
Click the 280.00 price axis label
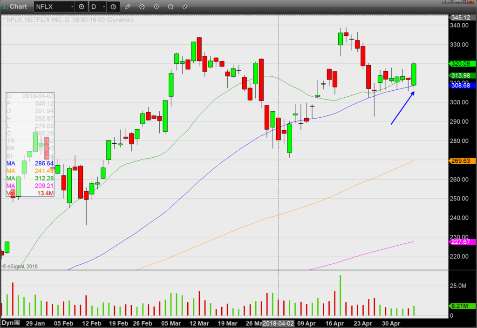point(459,141)
